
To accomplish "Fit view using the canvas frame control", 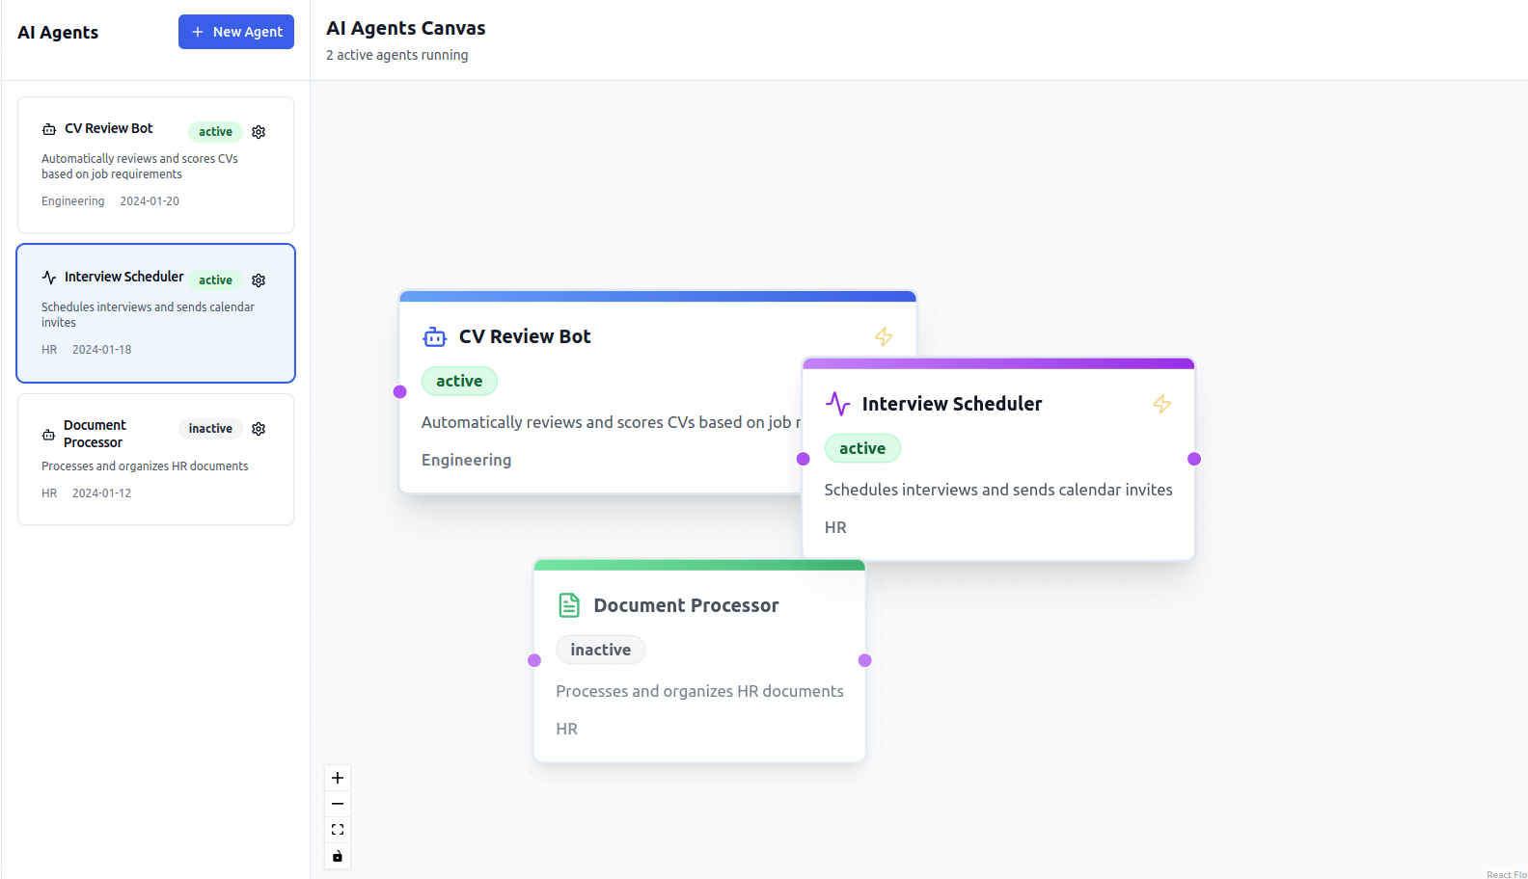I will [338, 830].
